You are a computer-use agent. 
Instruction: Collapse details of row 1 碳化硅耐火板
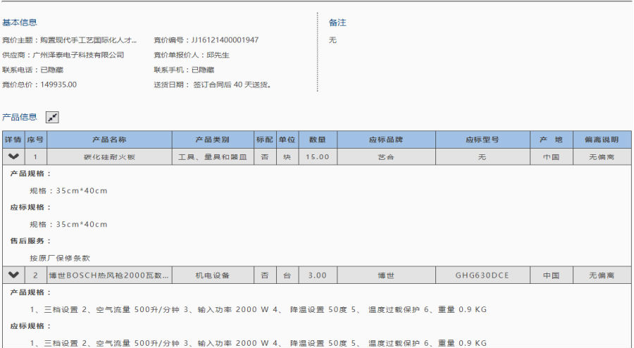13,157
